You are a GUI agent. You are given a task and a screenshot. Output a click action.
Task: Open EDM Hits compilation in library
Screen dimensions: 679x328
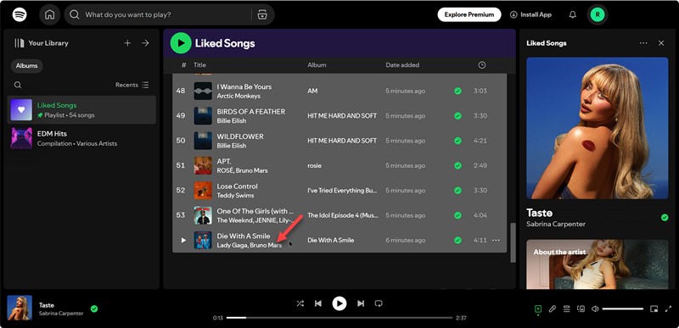pyautogui.click(x=81, y=138)
